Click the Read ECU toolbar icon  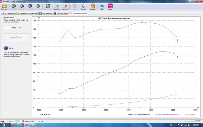click(13, 6)
